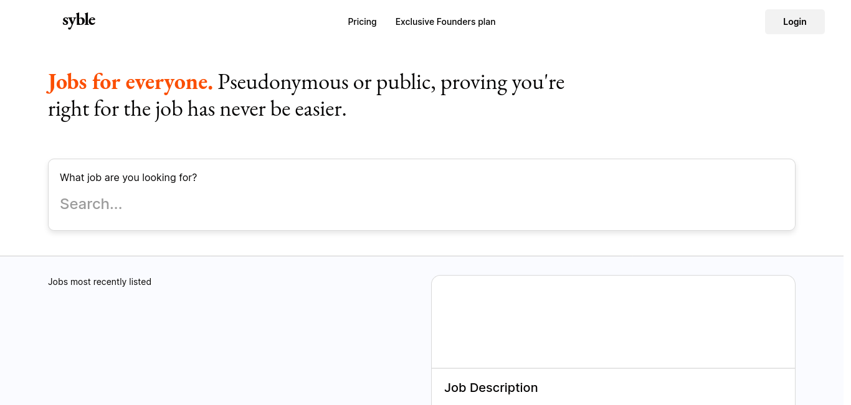851x405 pixels.
Task: Click "right for the job" in the headline
Action: [115, 109]
